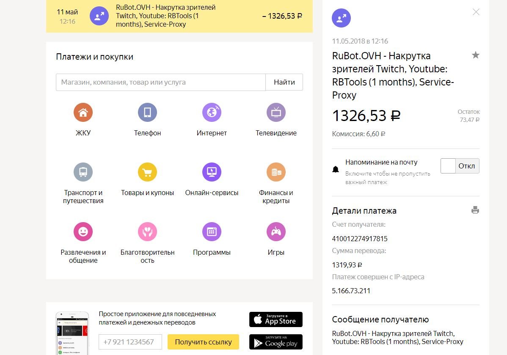Focus the shop or service search field
The height and width of the screenshot is (355, 507).
point(160,82)
